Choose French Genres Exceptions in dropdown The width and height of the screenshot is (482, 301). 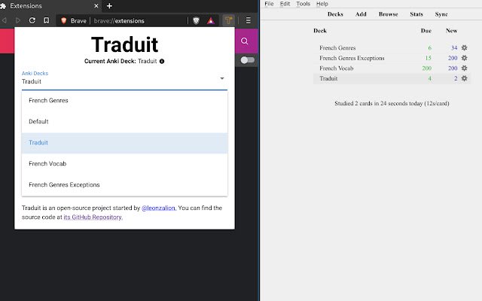124,185
